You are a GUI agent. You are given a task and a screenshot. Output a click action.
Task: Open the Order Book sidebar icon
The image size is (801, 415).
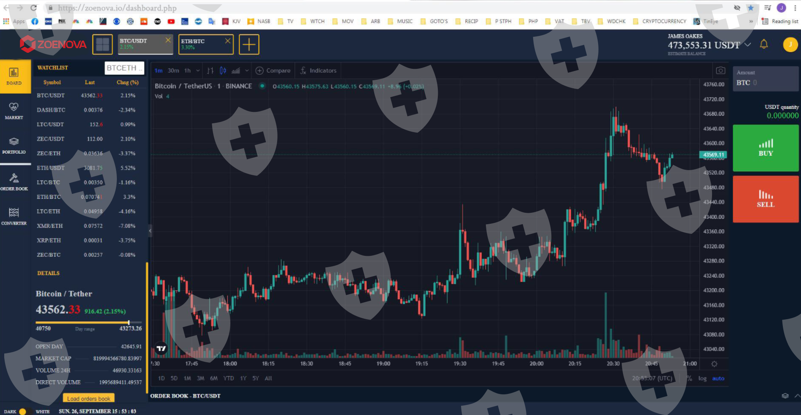(14, 182)
